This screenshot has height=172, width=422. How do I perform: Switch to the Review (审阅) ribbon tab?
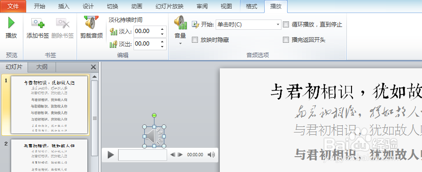[x=202, y=7]
